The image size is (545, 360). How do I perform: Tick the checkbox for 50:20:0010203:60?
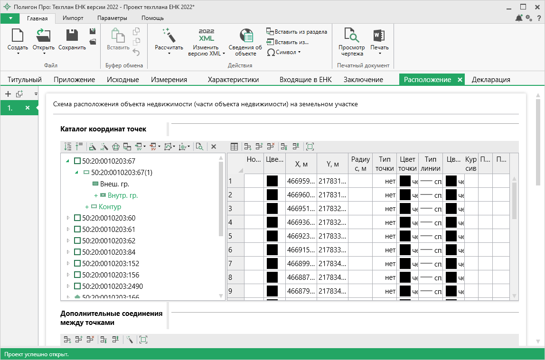(x=77, y=218)
